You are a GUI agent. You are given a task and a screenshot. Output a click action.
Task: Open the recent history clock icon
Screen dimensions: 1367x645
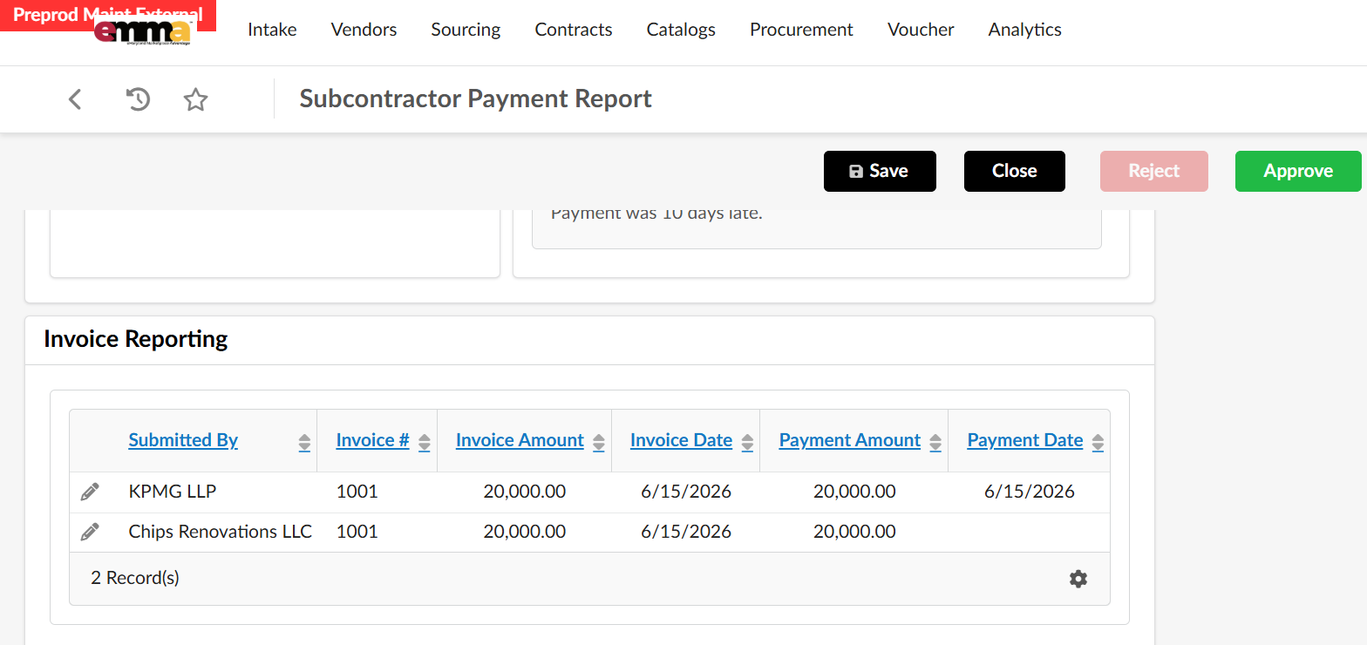(x=138, y=99)
